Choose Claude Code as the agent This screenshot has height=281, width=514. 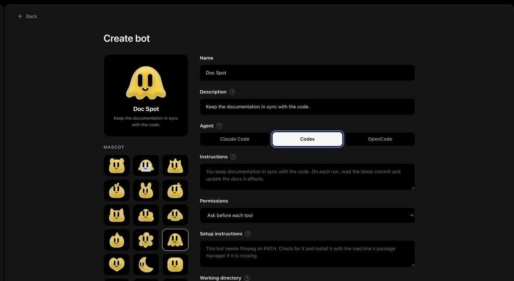(235, 139)
